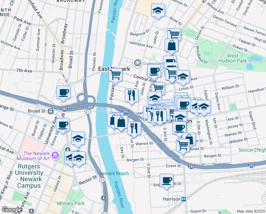Open The Newark Museum of Art marker
266x214 pixels.
pos(55,155)
